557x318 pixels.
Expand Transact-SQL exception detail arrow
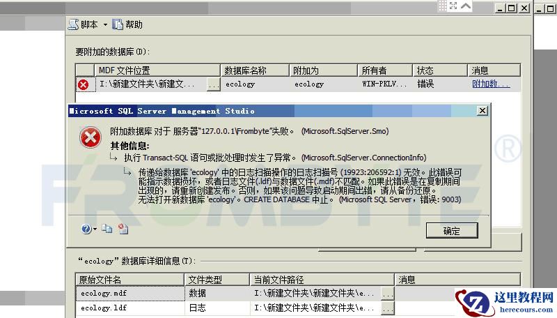113,157
